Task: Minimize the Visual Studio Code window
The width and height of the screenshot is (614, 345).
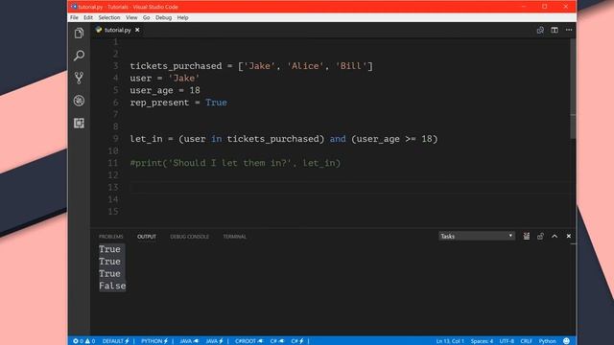Action: (x=524, y=7)
